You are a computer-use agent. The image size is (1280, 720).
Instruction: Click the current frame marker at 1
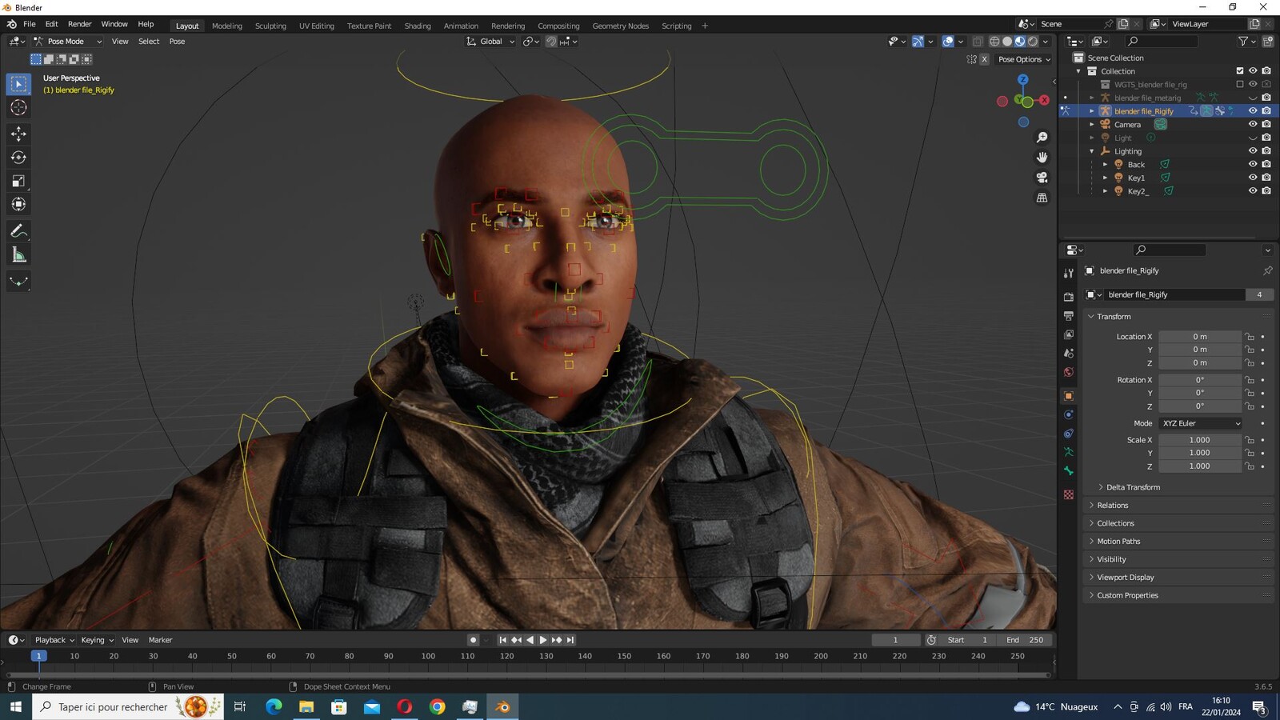(38, 656)
